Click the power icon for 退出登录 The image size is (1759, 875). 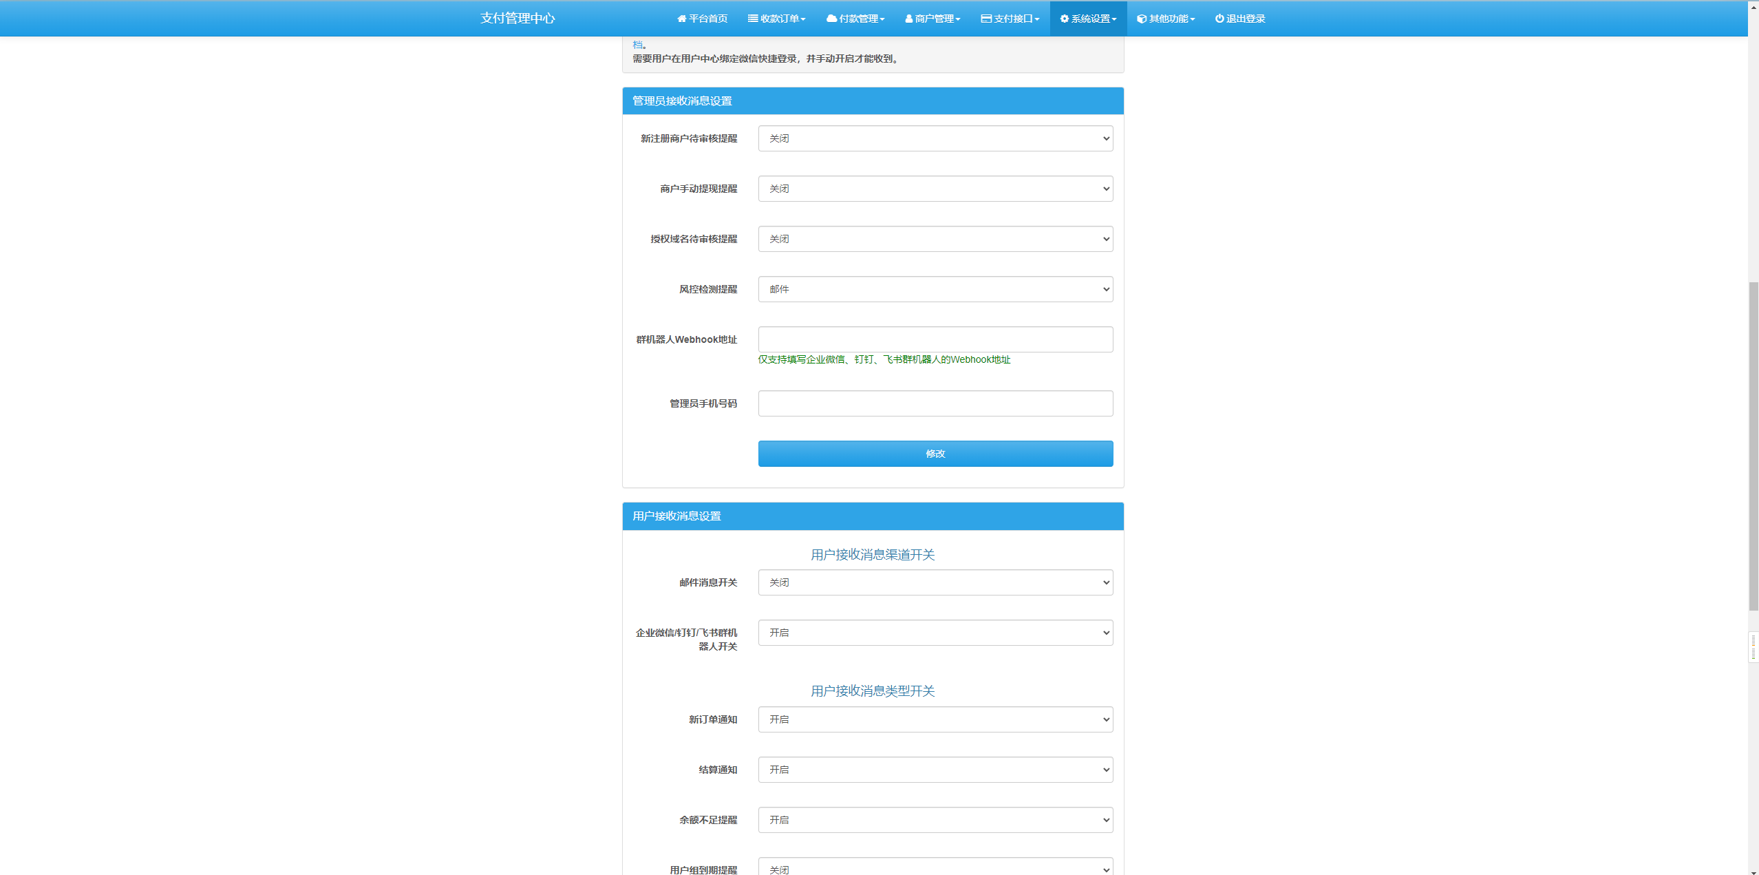click(x=1219, y=19)
